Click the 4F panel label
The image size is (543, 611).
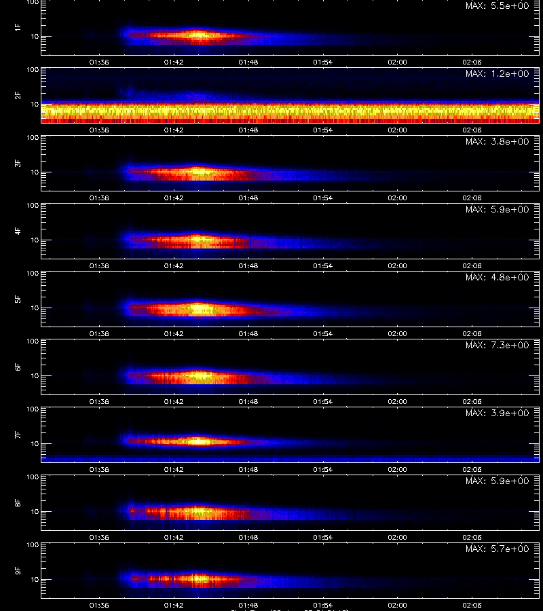coord(18,231)
